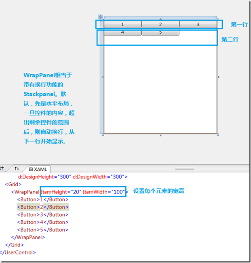Click the top margin arrow of the designer
The image size is (251, 263).
pyautogui.click(x=160, y=19)
